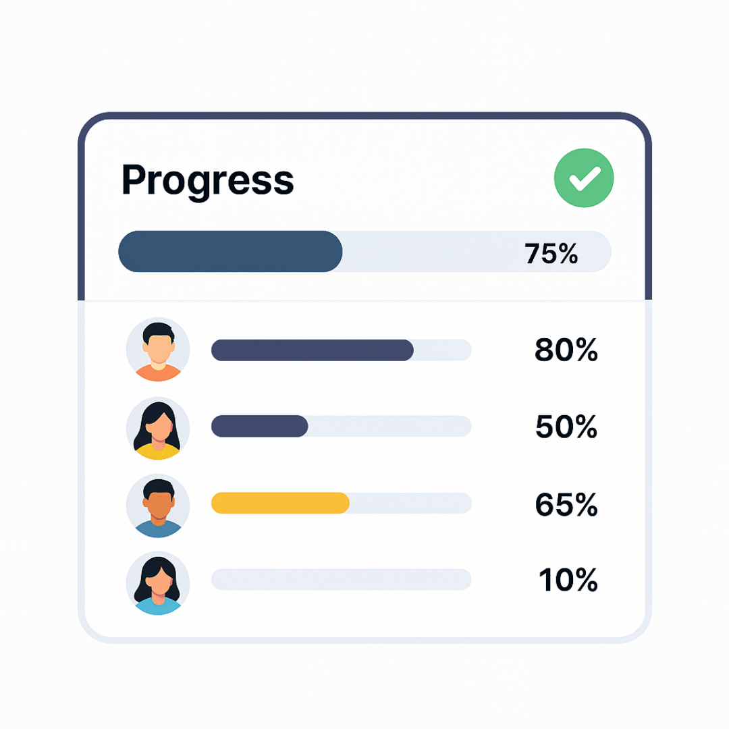Screen dimensions: 729x729
Task: Select the 10% percentage label
Action: tap(568, 580)
